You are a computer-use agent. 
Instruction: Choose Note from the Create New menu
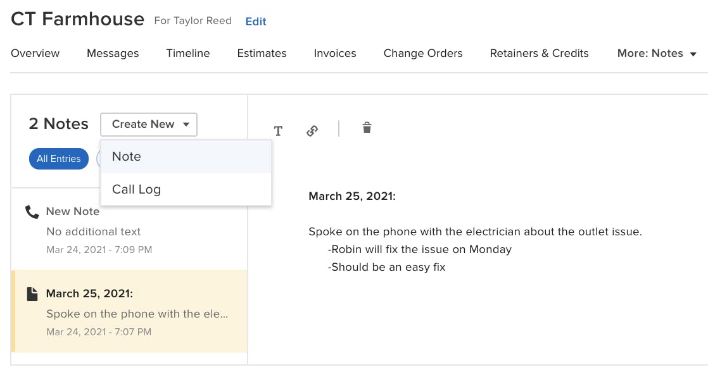click(186, 156)
